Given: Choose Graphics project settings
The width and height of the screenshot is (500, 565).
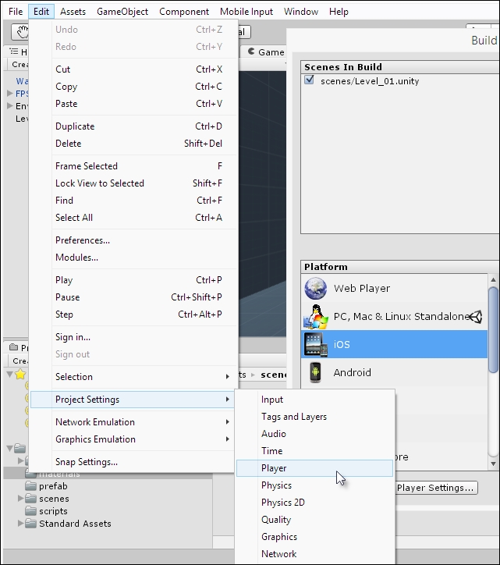Looking at the screenshot, I should (314, 537).
